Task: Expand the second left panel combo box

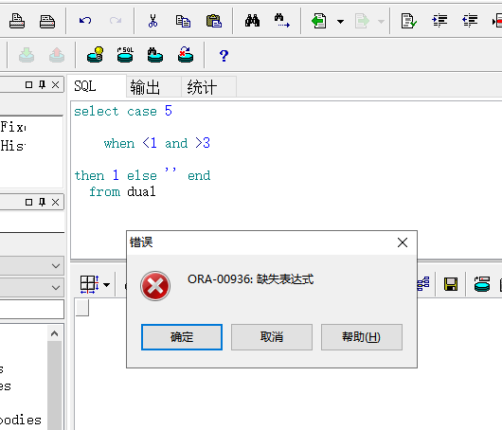Action: (56, 288)
